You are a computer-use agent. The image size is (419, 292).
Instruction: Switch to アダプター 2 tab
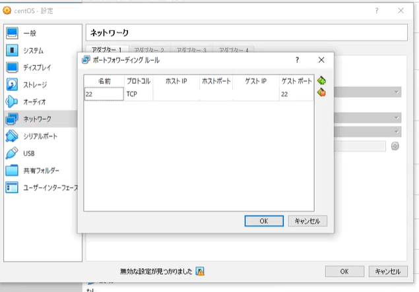(x=149, y=49)
